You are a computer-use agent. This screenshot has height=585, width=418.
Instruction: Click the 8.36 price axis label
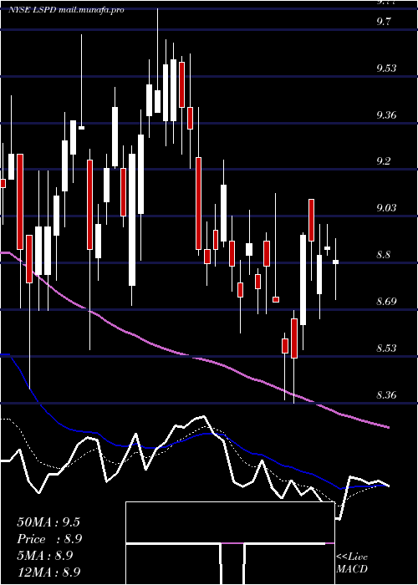(x=386, y=394)
